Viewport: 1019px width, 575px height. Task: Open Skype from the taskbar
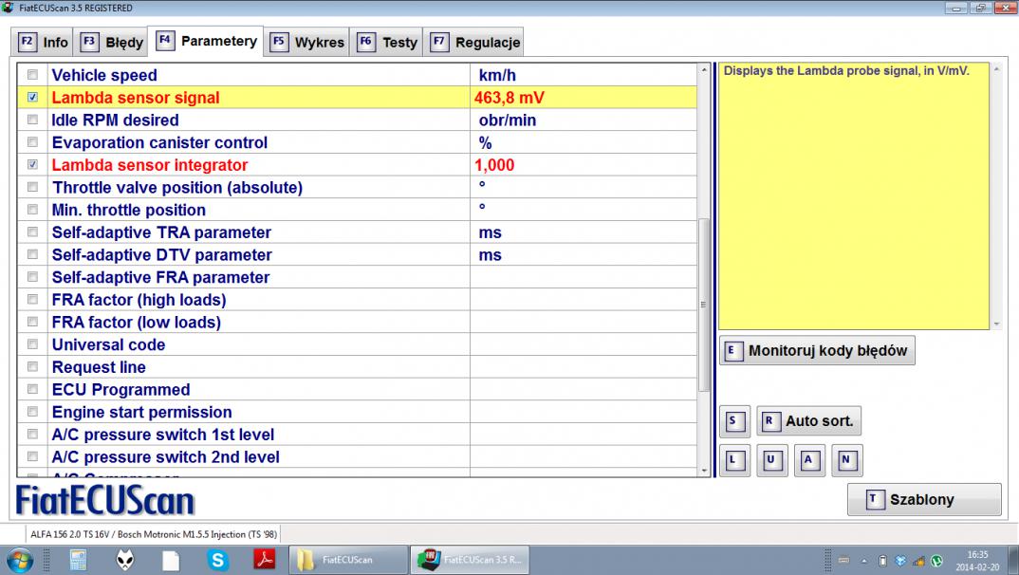219,560
